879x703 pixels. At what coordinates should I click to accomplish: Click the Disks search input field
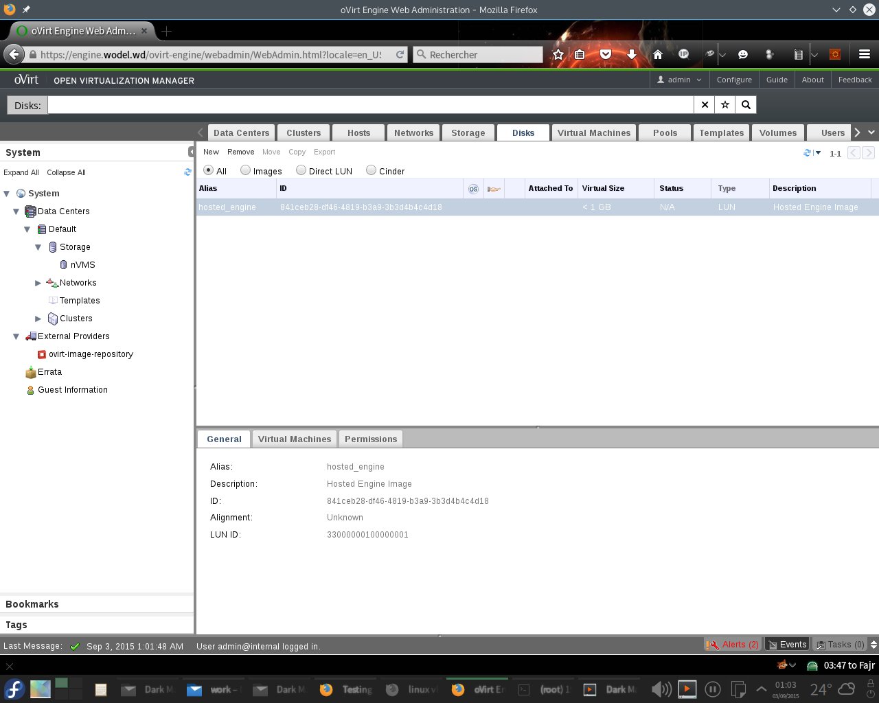click(x=371, y=105)
